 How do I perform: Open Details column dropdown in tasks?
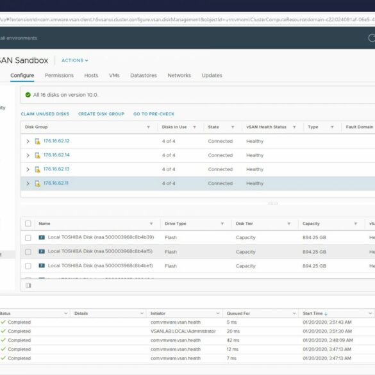pyautogui.click(x=142, y=313)
